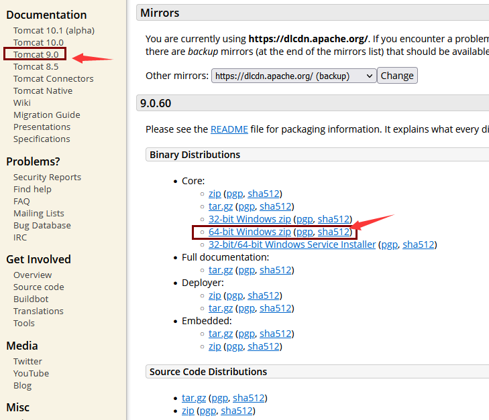Open Buildbot link

coord(31,299)
